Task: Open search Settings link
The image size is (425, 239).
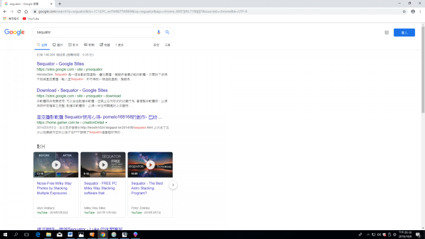Action: point(156,45)
